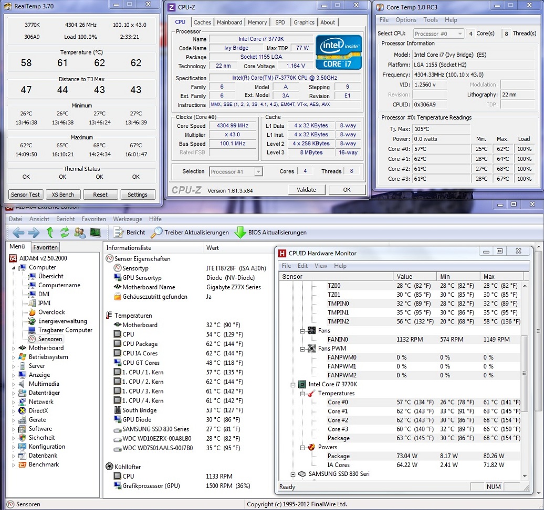544x510 pixels.
Task: Open Treiber Aktualisierungen in AIDA64 toolbar
Action: (190, 232)
